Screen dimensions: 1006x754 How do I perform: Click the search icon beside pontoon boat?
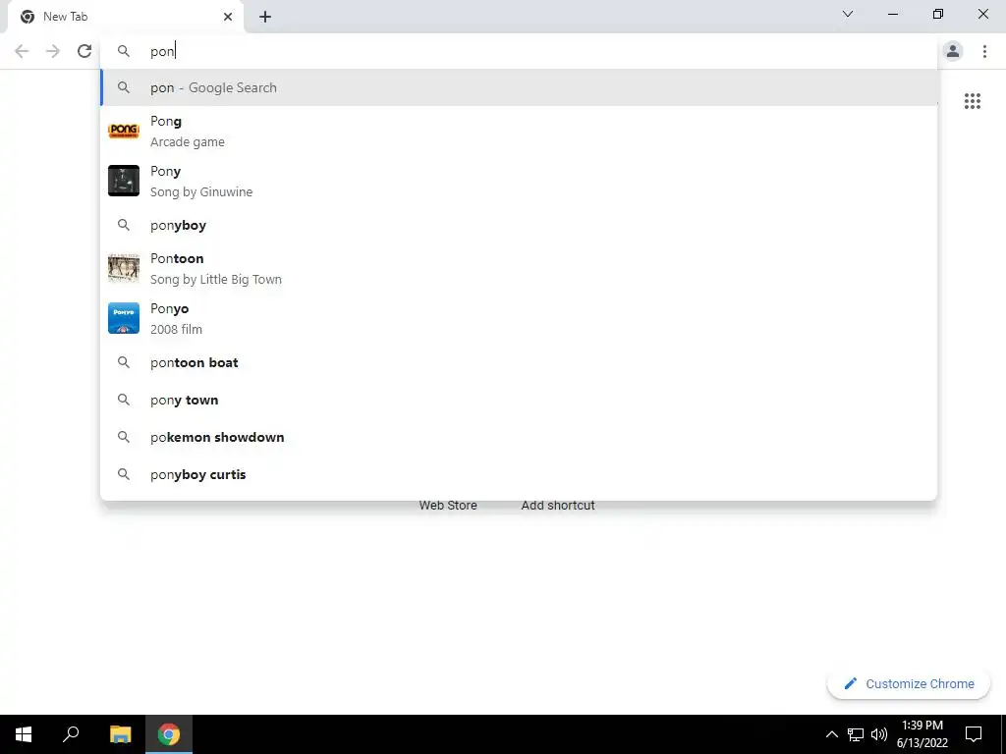pyautogui.click(x=124, y=362)
